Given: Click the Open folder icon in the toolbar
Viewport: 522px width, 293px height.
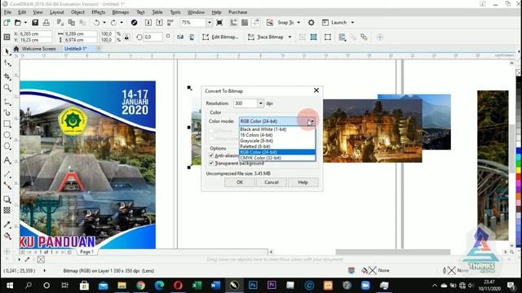Looking at the screenshot, I should (x=18, y=23).
